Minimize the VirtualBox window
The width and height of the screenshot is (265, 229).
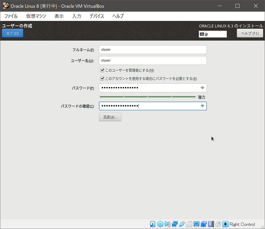pyautogui.click(x=220, y=6)
